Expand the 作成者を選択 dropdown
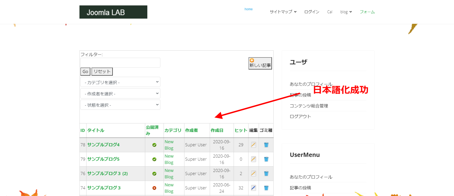 click(x=120, y=93)
